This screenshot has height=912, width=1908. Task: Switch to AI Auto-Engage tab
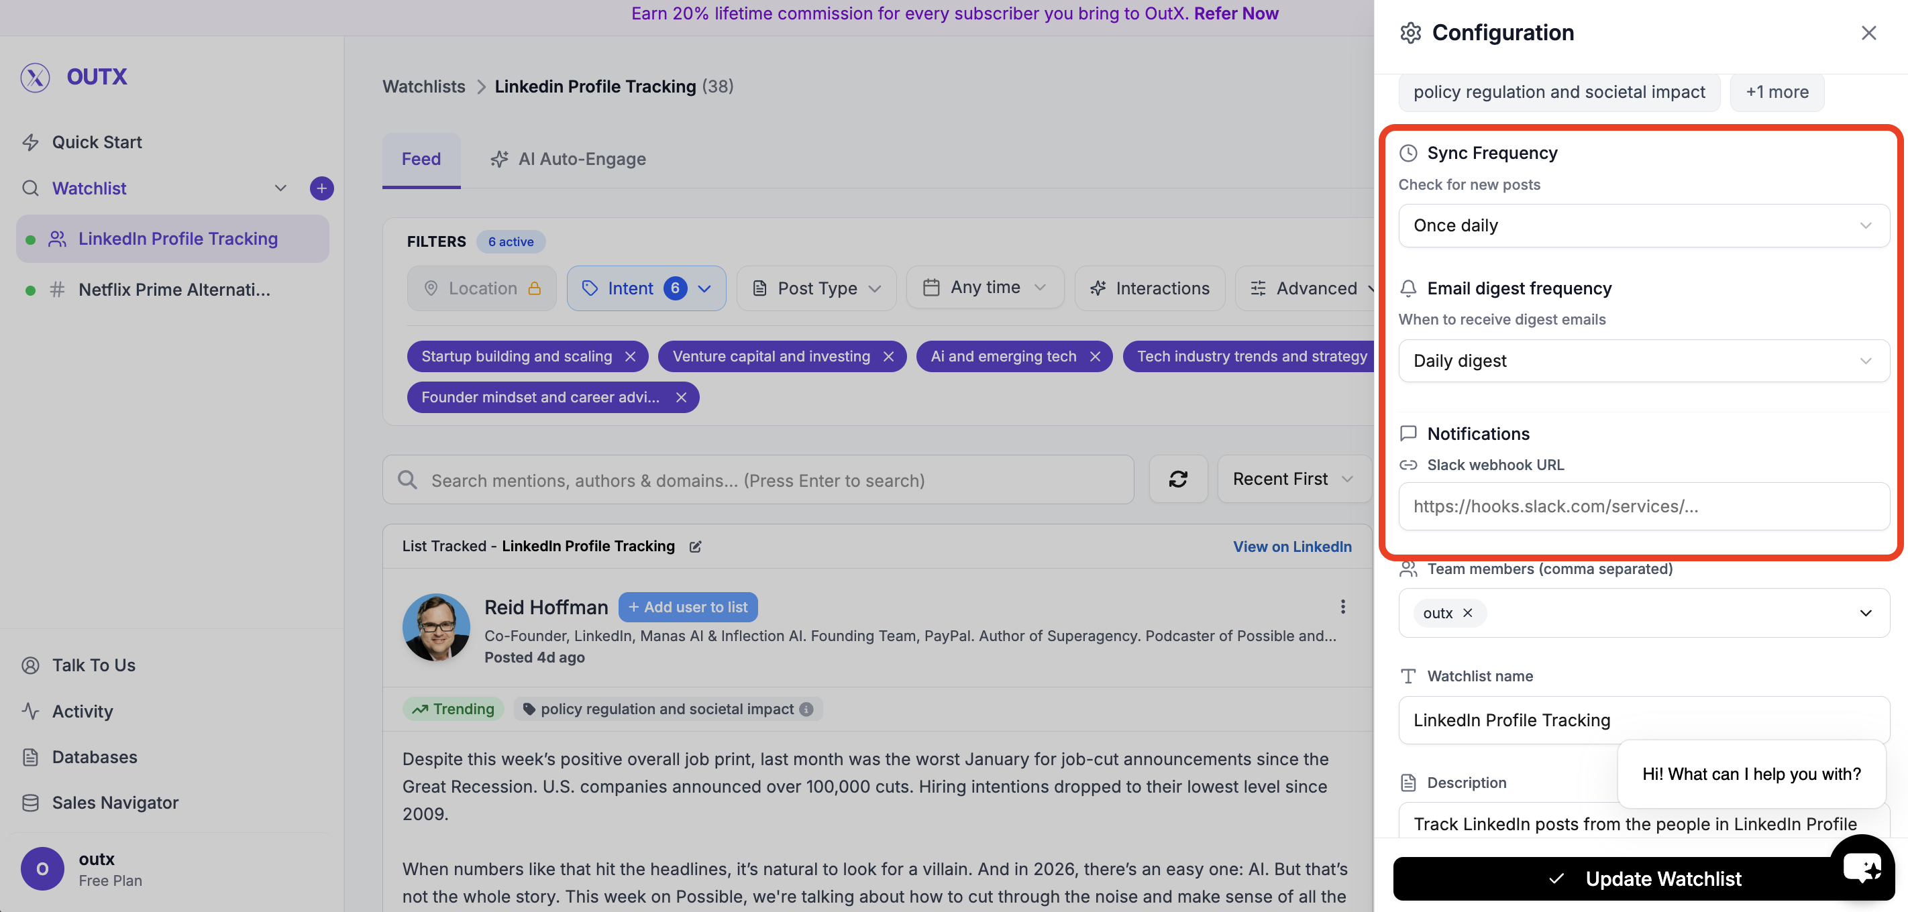(x=568, y=159)
